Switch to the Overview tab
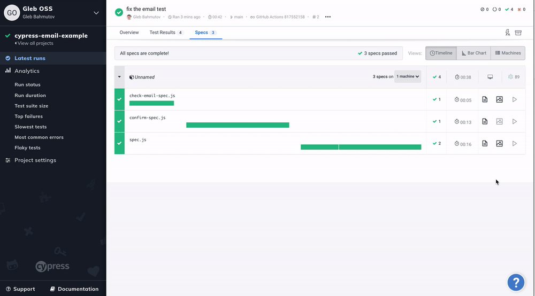 coord(129,33)
